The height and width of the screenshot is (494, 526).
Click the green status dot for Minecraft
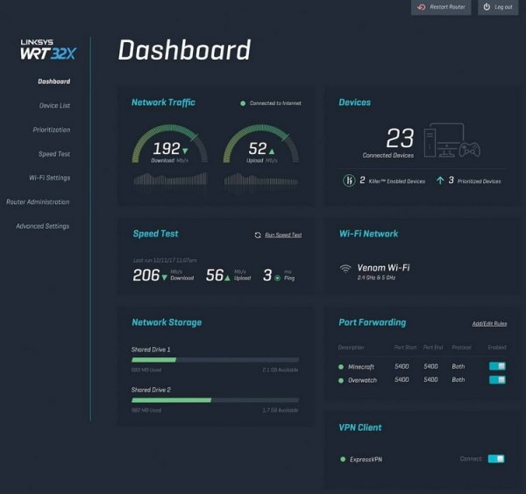[x=341, y=367]
